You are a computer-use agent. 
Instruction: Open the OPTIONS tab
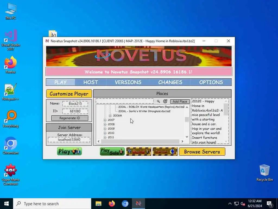211,82
